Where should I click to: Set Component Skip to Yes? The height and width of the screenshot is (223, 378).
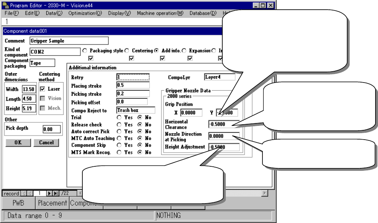[119, 145]
